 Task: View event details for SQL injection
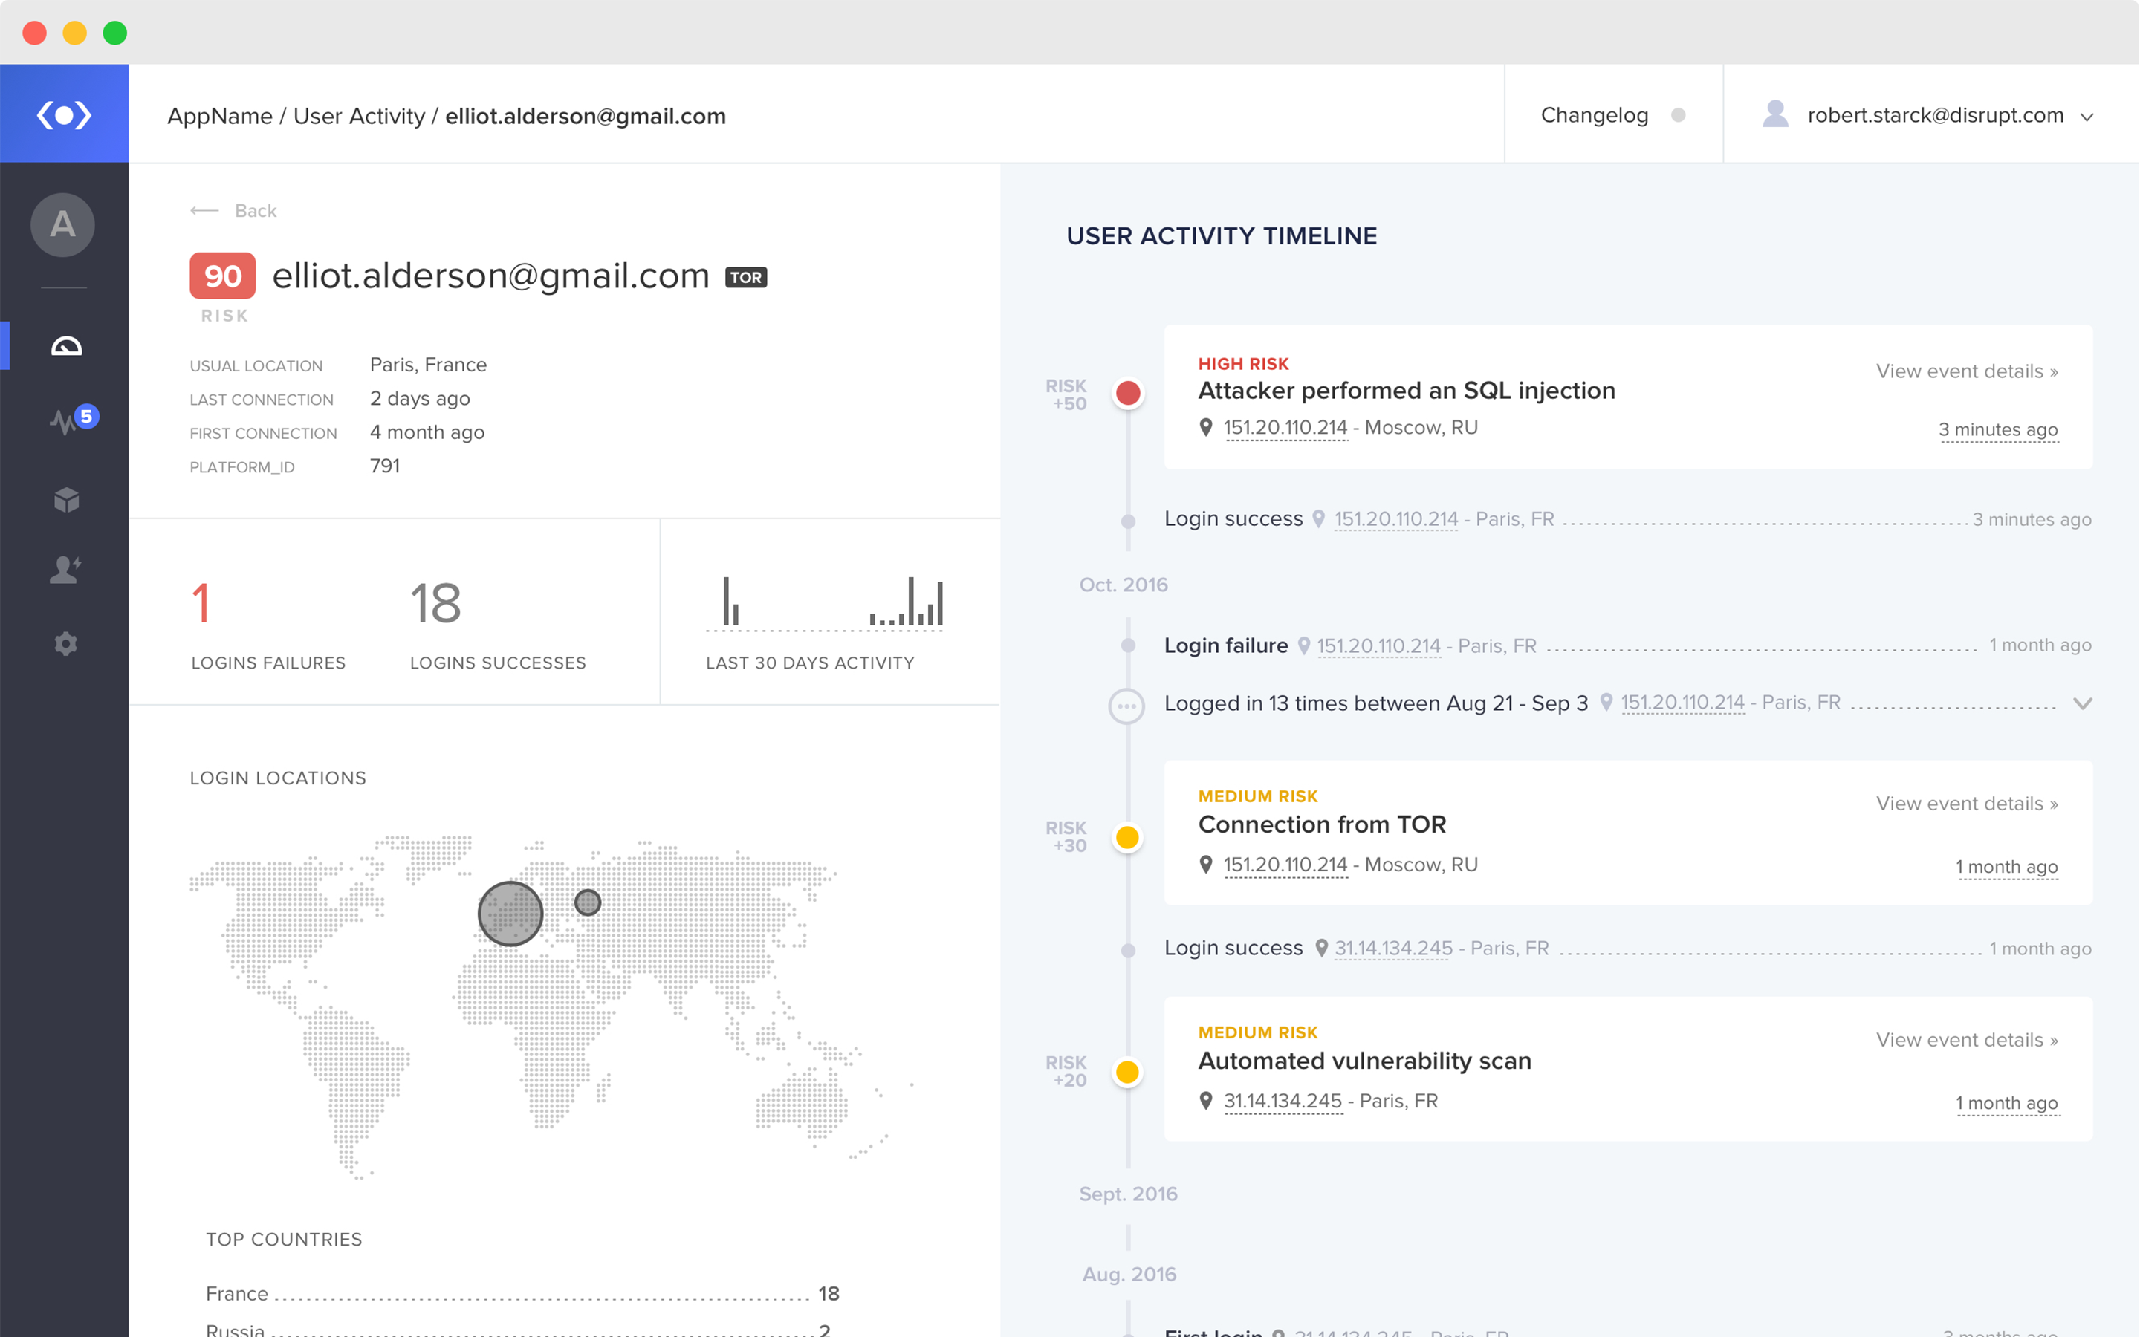[1967, 371]
